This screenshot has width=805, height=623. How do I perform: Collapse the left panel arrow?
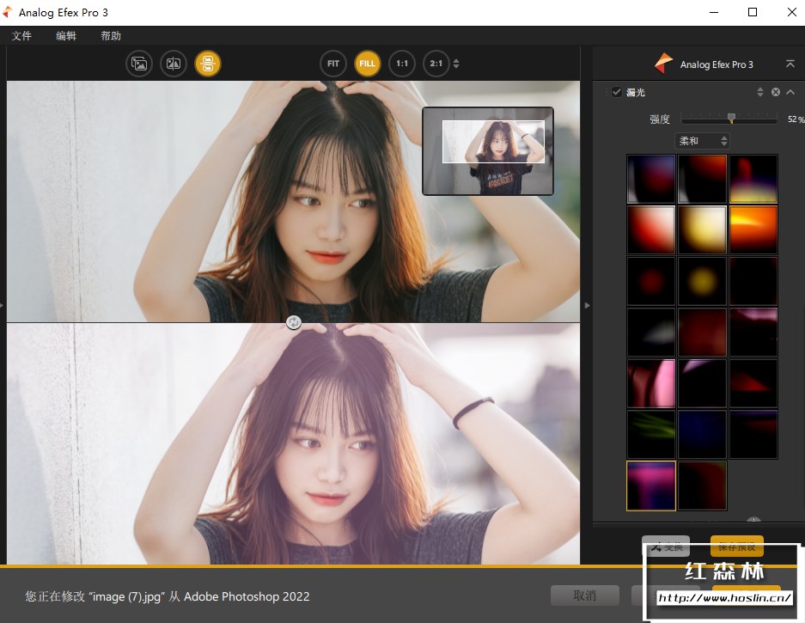(2, 305)
